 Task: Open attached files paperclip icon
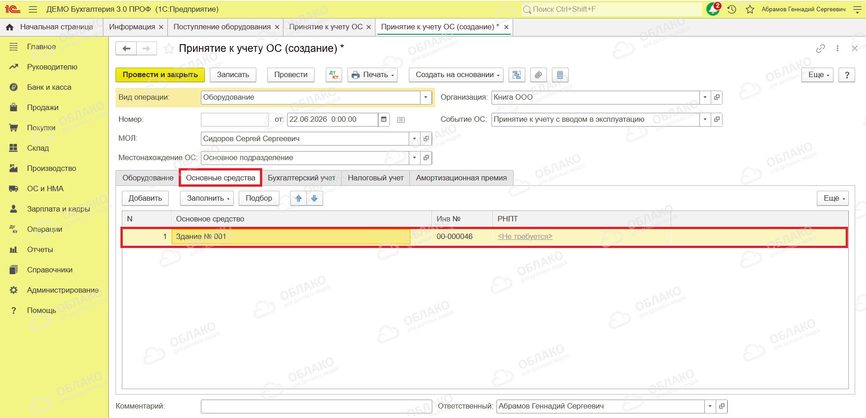538,75
